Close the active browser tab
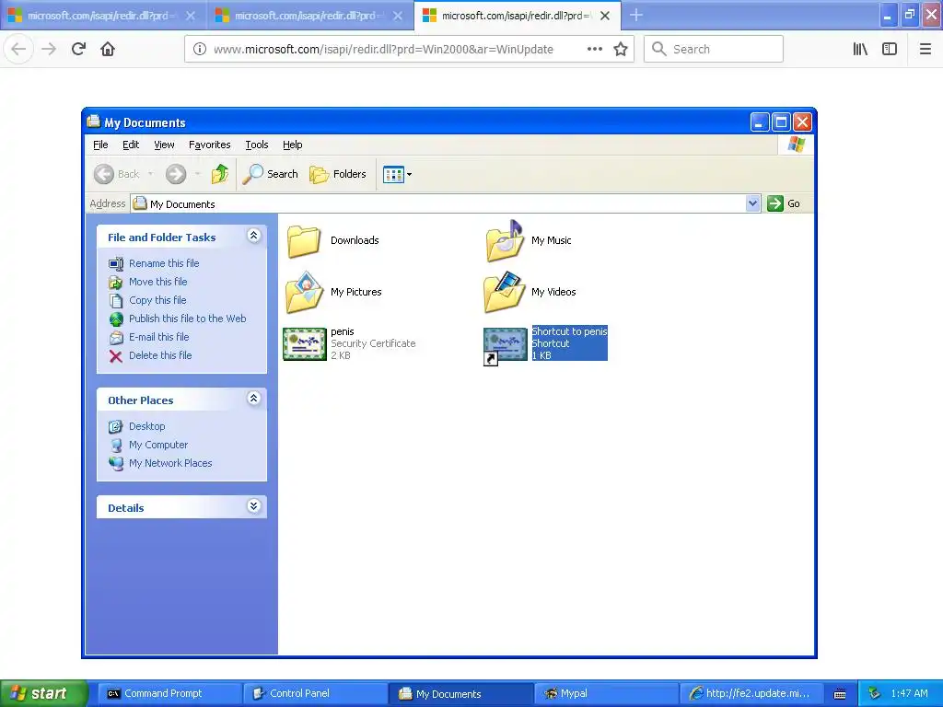The image size is (943, 707). point(605,16)
